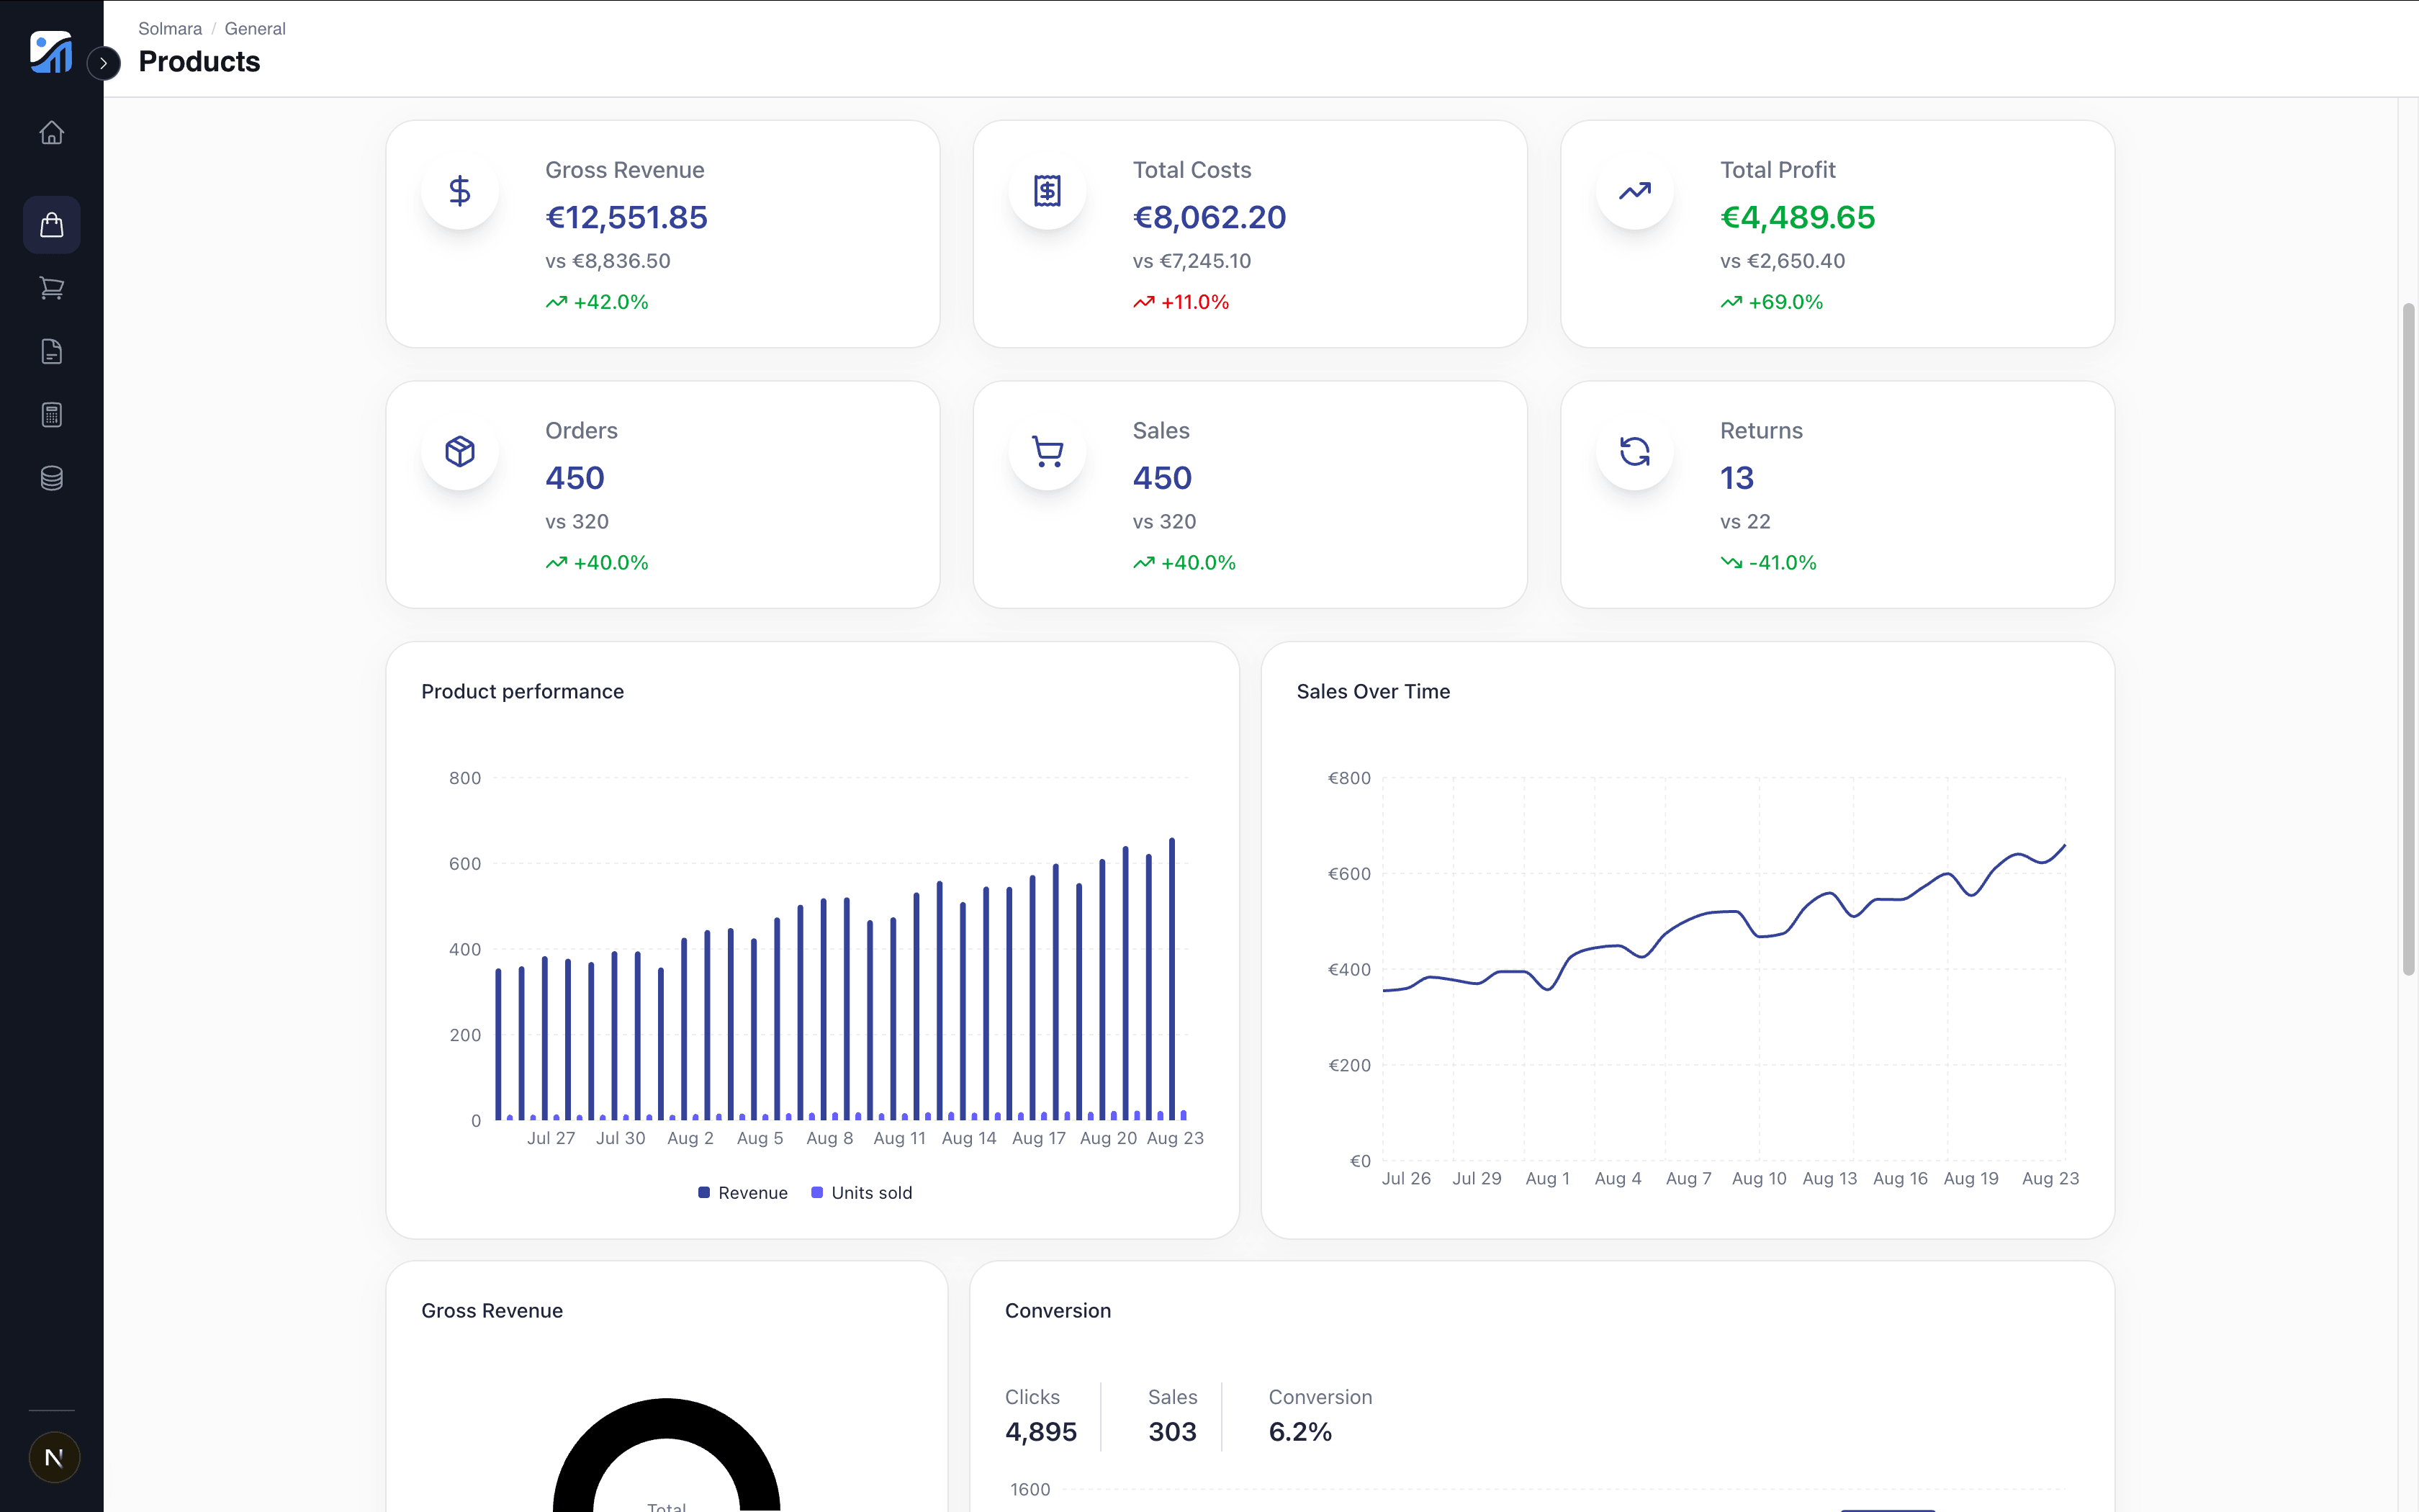Click the N user avatar
2419x1512 pixels.
pos(54,1457)
